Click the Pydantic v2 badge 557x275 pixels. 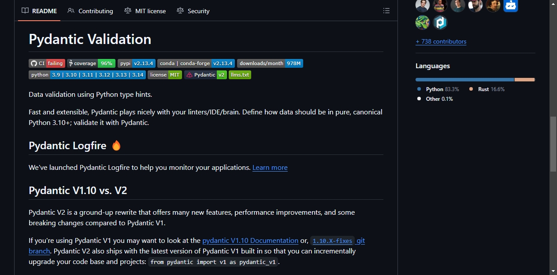click(205, 75)
